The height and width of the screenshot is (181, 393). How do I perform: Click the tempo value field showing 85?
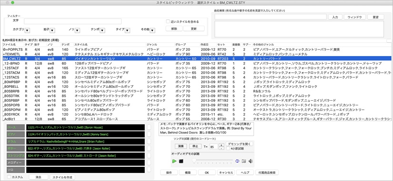click(213, 147)
